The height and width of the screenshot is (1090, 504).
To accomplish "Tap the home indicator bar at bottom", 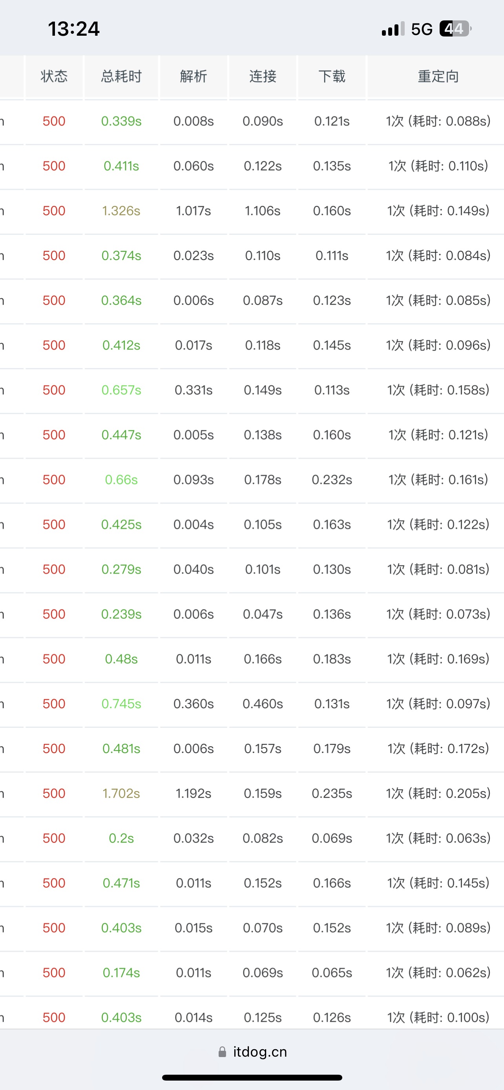I will (252, 1077).
